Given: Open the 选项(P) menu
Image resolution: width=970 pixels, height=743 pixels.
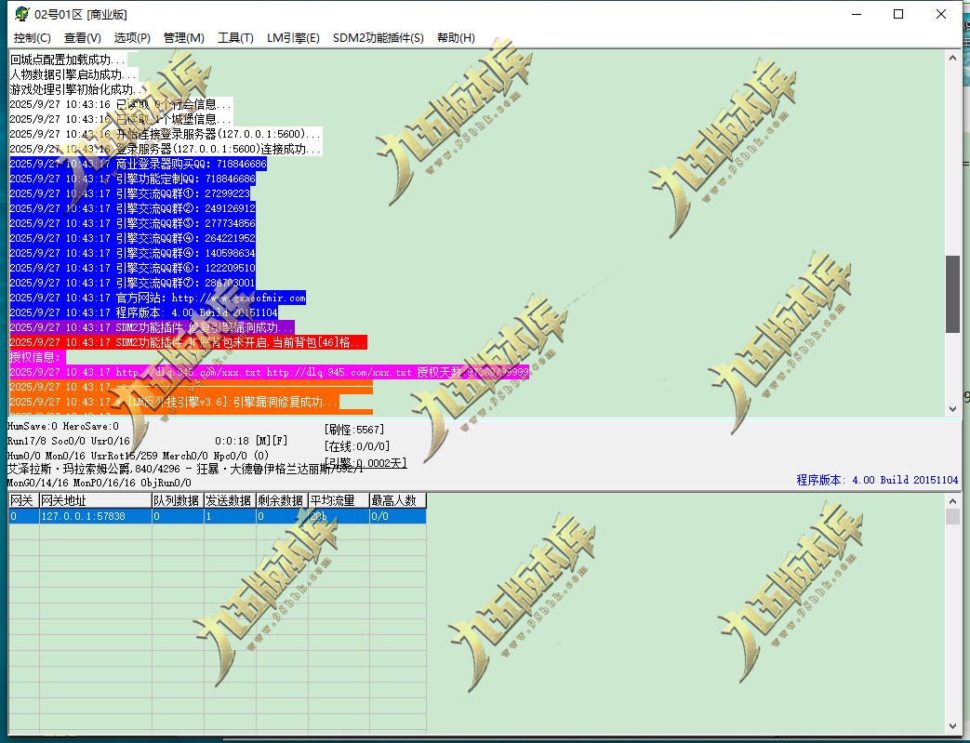Looking at the screenshot, I should 132,38.
